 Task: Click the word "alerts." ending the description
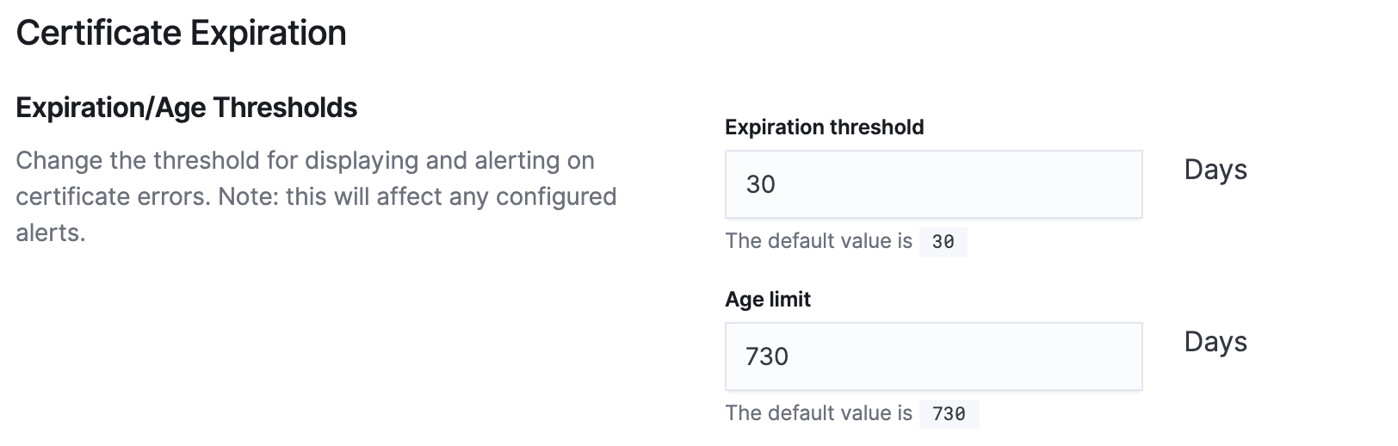coord(50,233)
